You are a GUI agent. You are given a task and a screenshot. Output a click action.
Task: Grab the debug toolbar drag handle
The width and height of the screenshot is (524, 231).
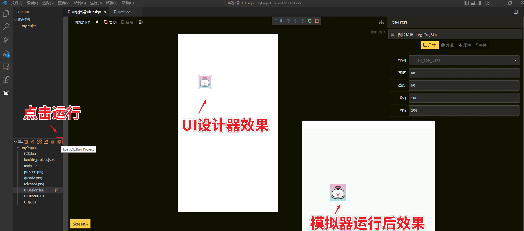click(x=276, y=21)
